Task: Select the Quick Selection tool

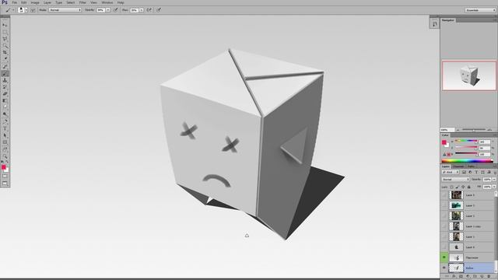Action: click(5, 45)
